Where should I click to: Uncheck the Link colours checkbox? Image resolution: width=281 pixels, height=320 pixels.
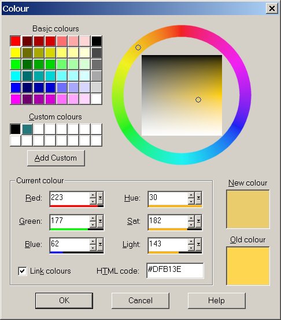[22, 271]
